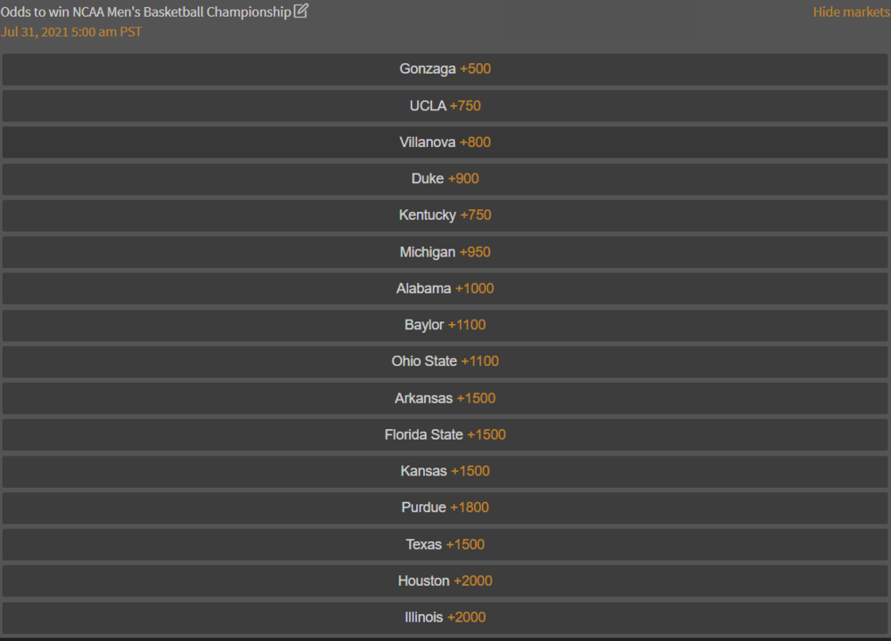Click the Kentucky +750 row
This screenshot has height=641, width=891.
pos(445,215)
